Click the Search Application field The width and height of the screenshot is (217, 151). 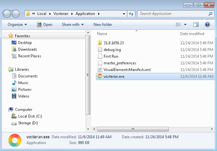[x=176, y=14]
